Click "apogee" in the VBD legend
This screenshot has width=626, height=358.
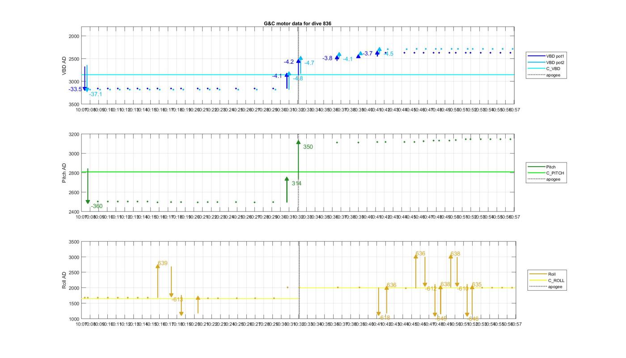[545, 75]
